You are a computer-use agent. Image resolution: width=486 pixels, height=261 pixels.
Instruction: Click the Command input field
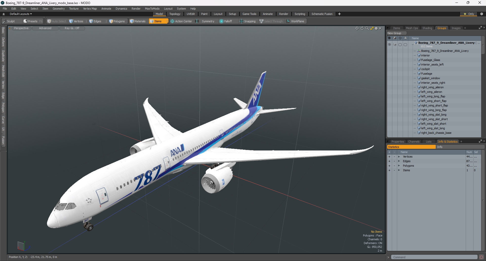(x=434, y=257)
